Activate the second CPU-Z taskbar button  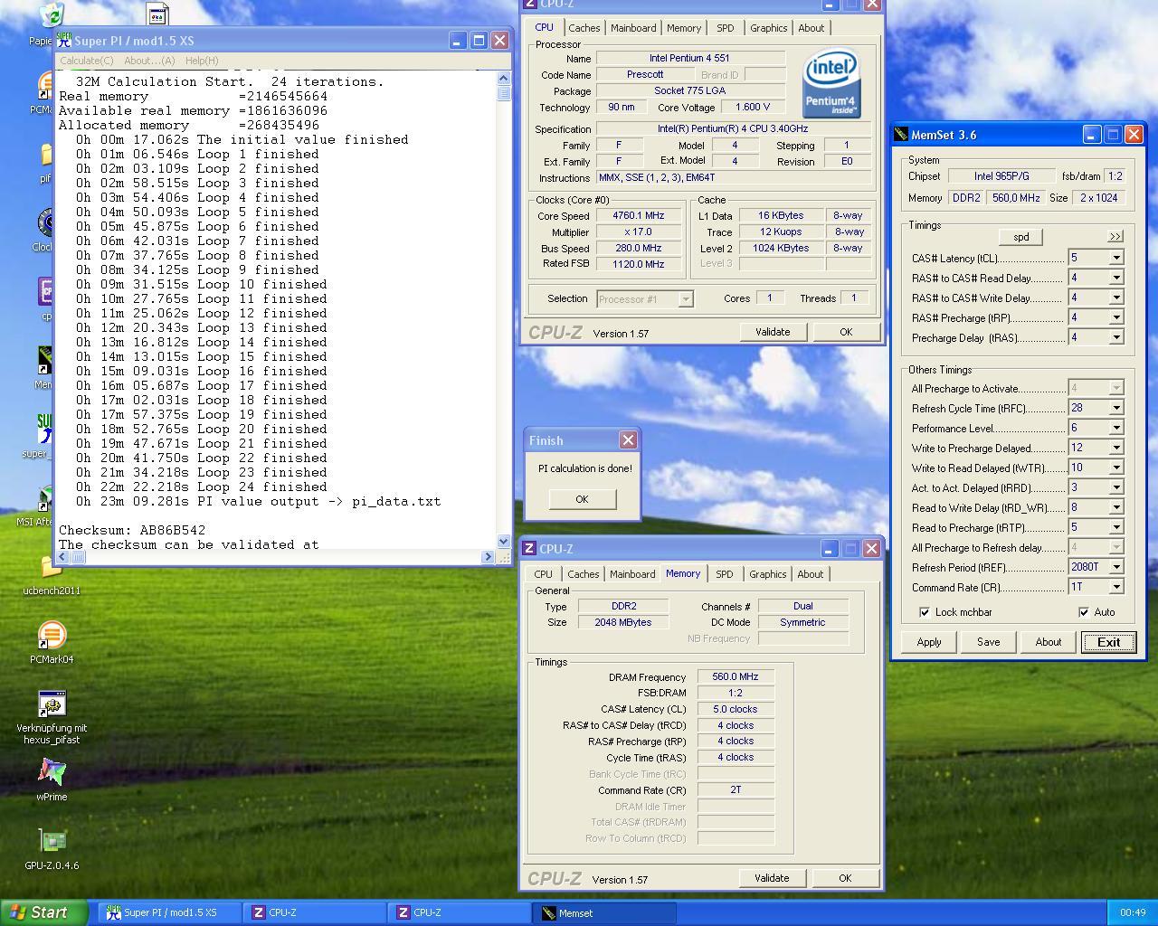(x=460, y=912)
